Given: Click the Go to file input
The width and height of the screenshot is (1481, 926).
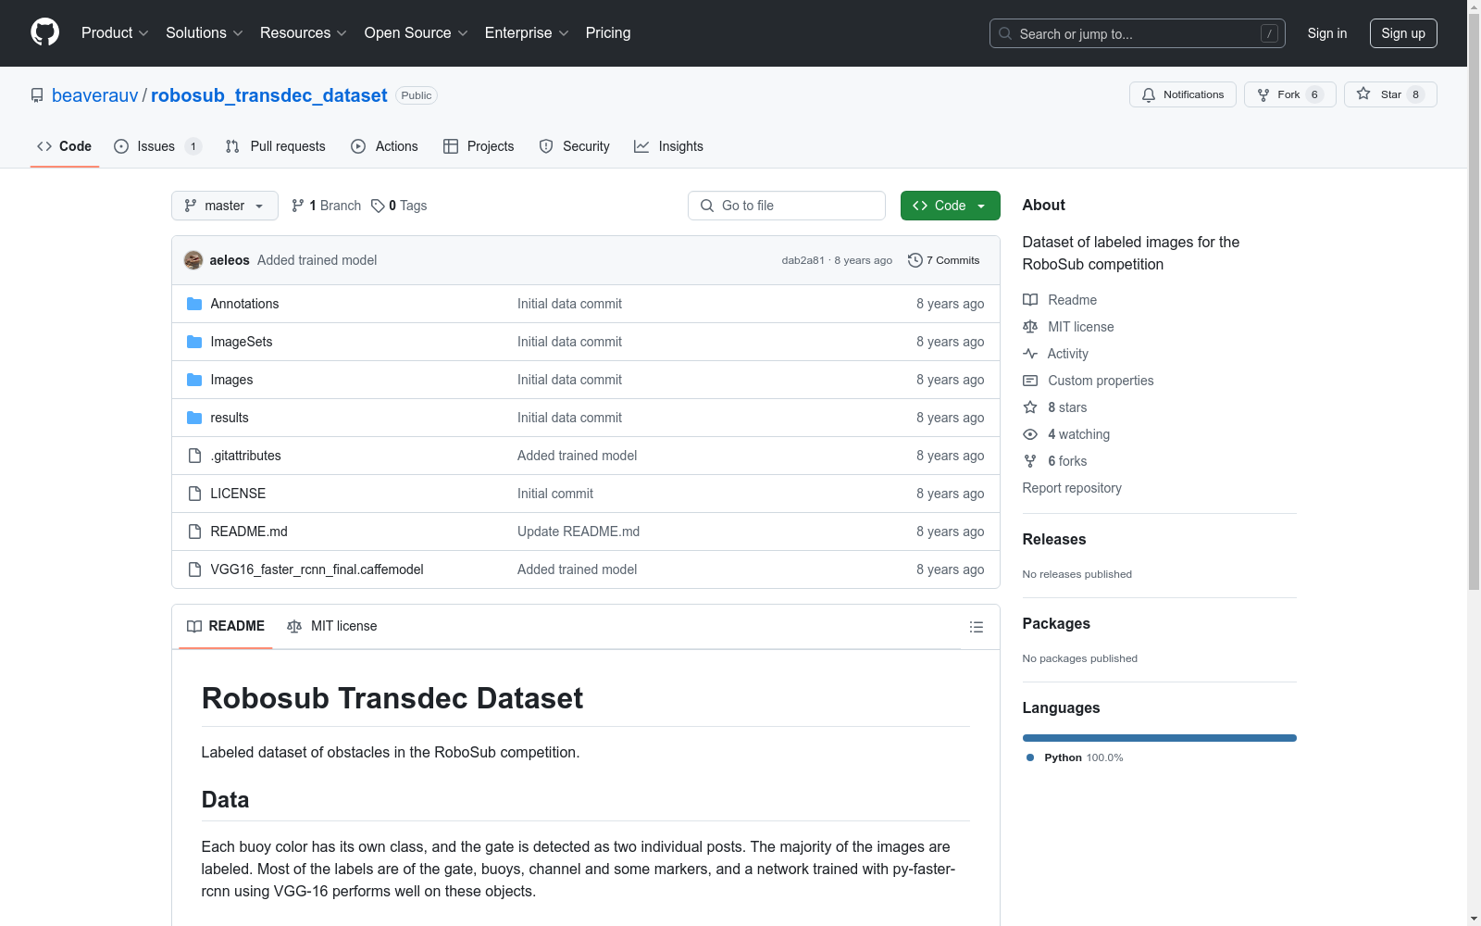Looking at the screenshot, I should tap(787, 206).
